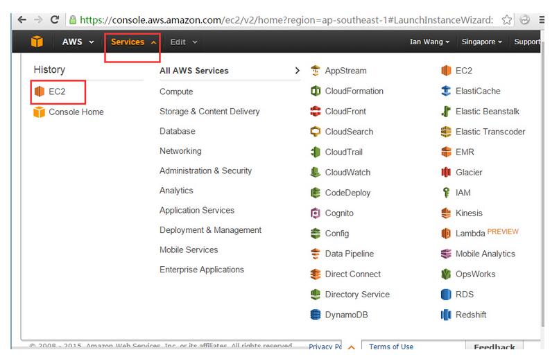Collapse the Services dropdown menu
This screenshot has width=559, height=359.
click(133, 42)
